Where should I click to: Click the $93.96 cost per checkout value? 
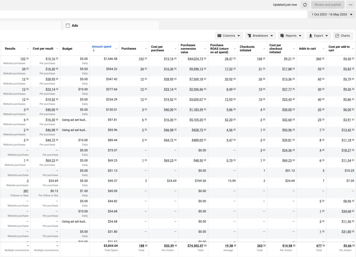coord(287,130)
